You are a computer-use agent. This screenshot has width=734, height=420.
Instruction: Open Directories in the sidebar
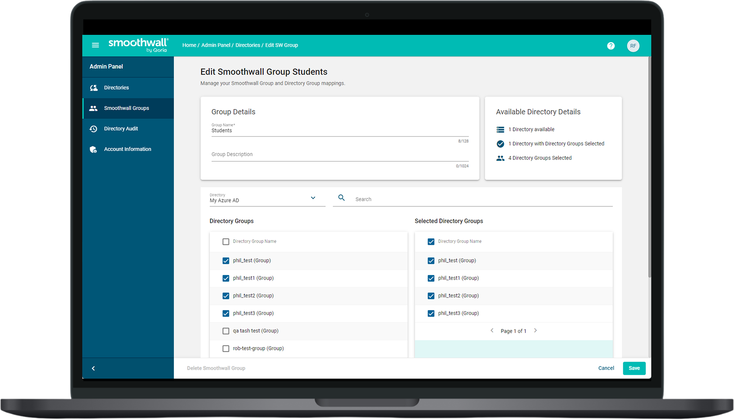coord(128,88)
